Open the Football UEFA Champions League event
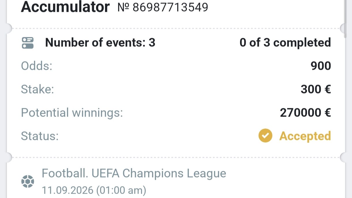352x198 pixels. (134, 173)
